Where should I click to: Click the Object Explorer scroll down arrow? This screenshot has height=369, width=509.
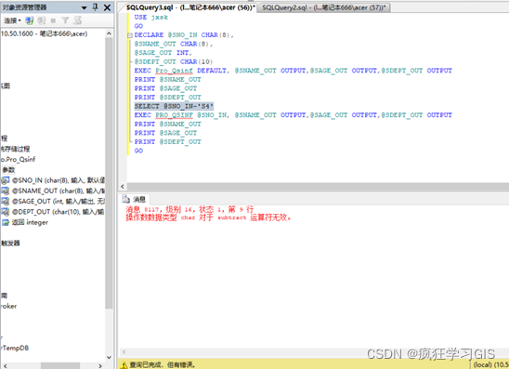109,357
